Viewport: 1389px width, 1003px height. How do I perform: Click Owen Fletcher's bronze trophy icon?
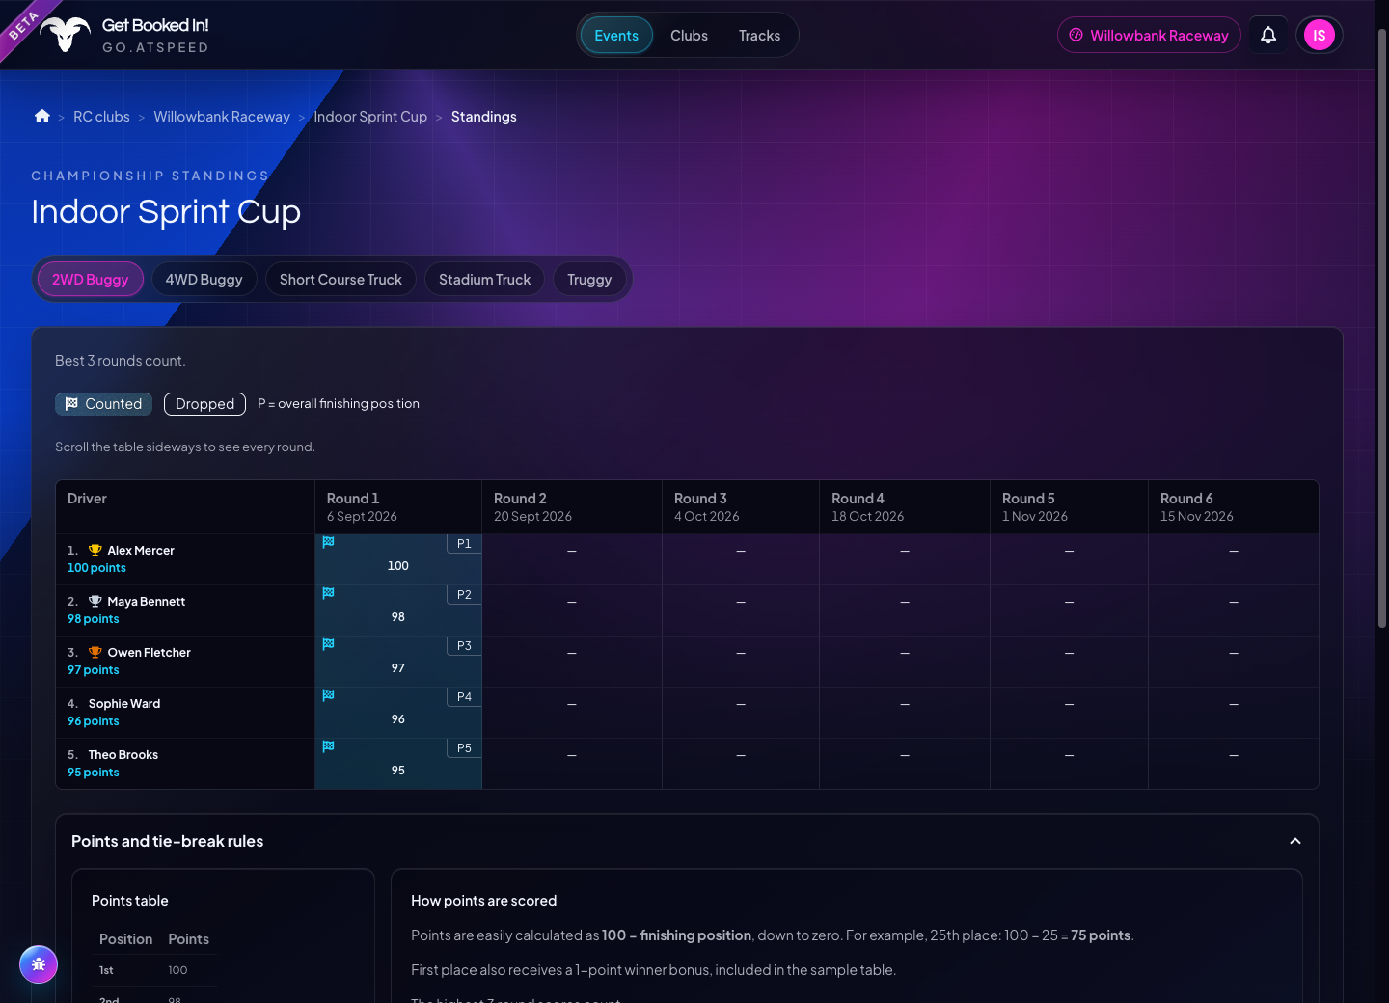(x=95, y=653)
